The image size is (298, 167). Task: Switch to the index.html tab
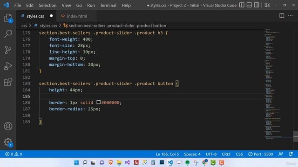[x=77, y=16]
